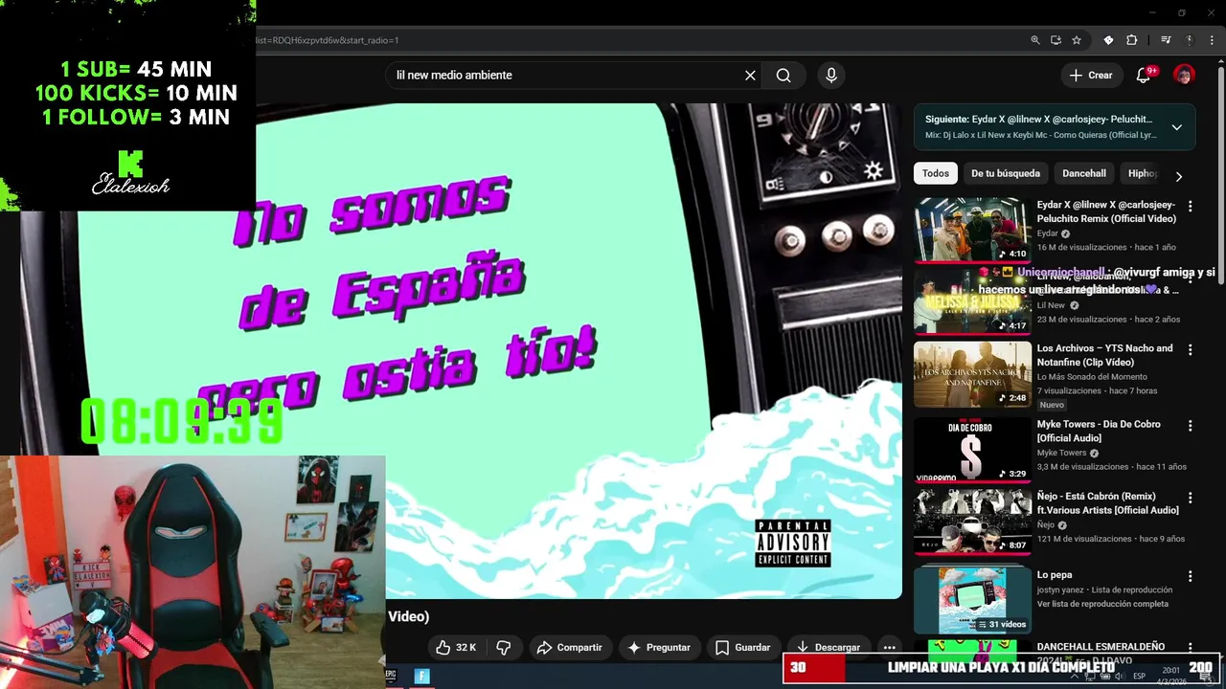Bookmark this page with the star
The width and height of the screenshot is (1226, 689).
[x=1077, y=40]
